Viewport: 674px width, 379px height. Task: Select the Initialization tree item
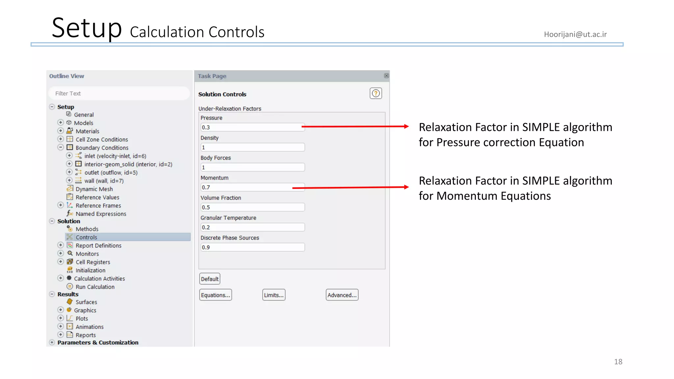point(91,270)
